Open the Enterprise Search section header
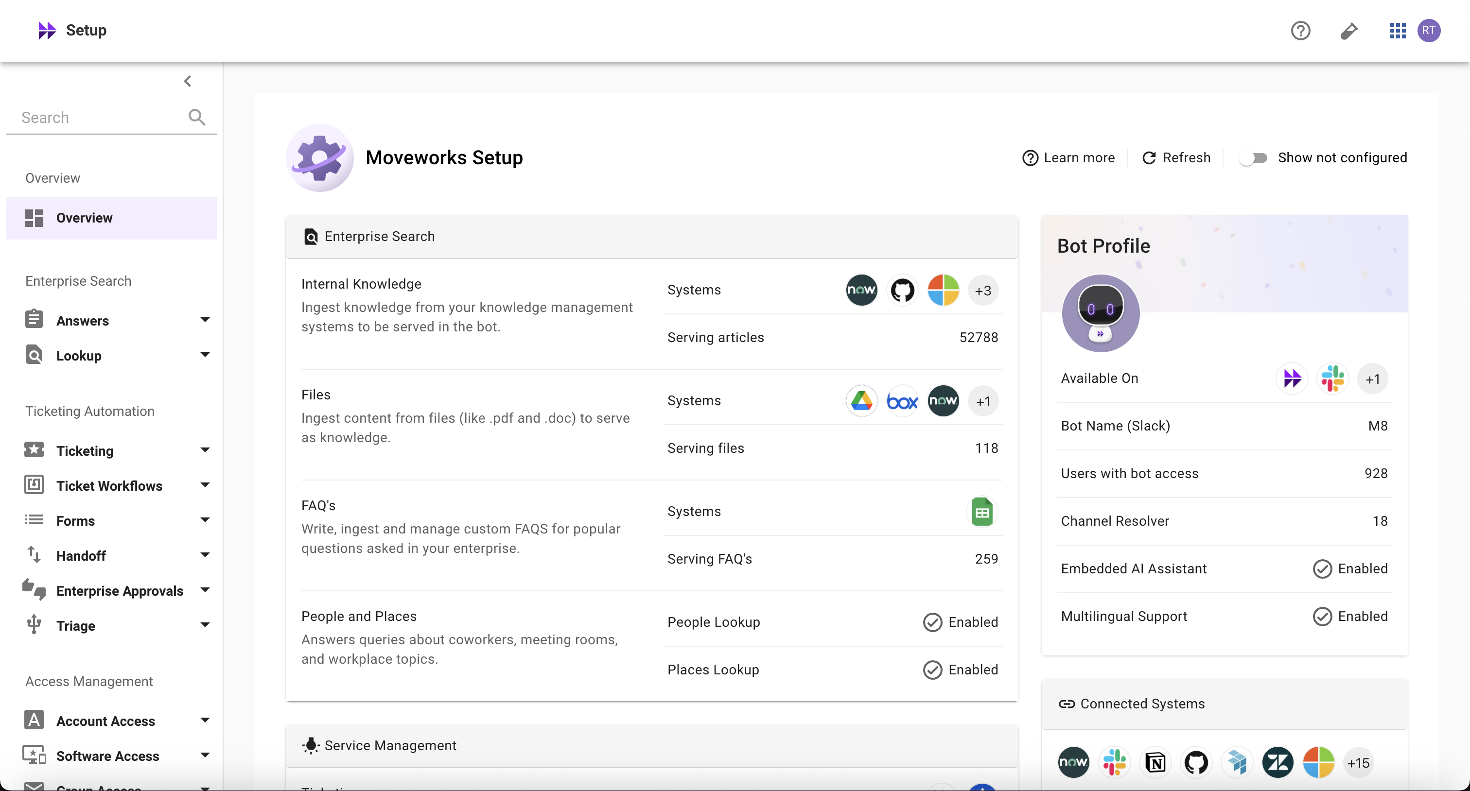 [652, 237]
